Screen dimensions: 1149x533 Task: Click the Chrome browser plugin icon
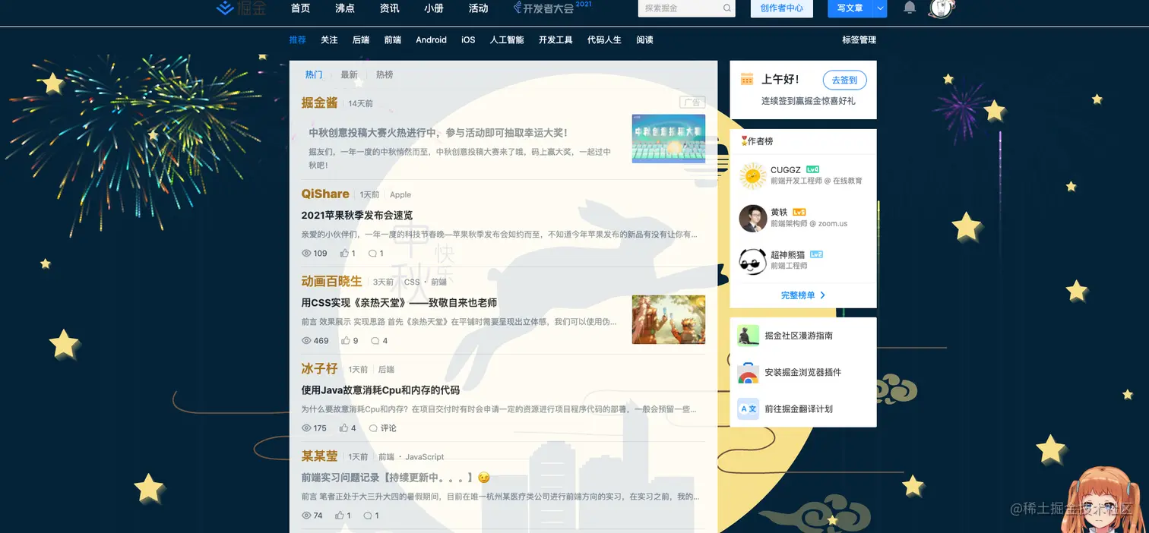click(x=749, y=372)
